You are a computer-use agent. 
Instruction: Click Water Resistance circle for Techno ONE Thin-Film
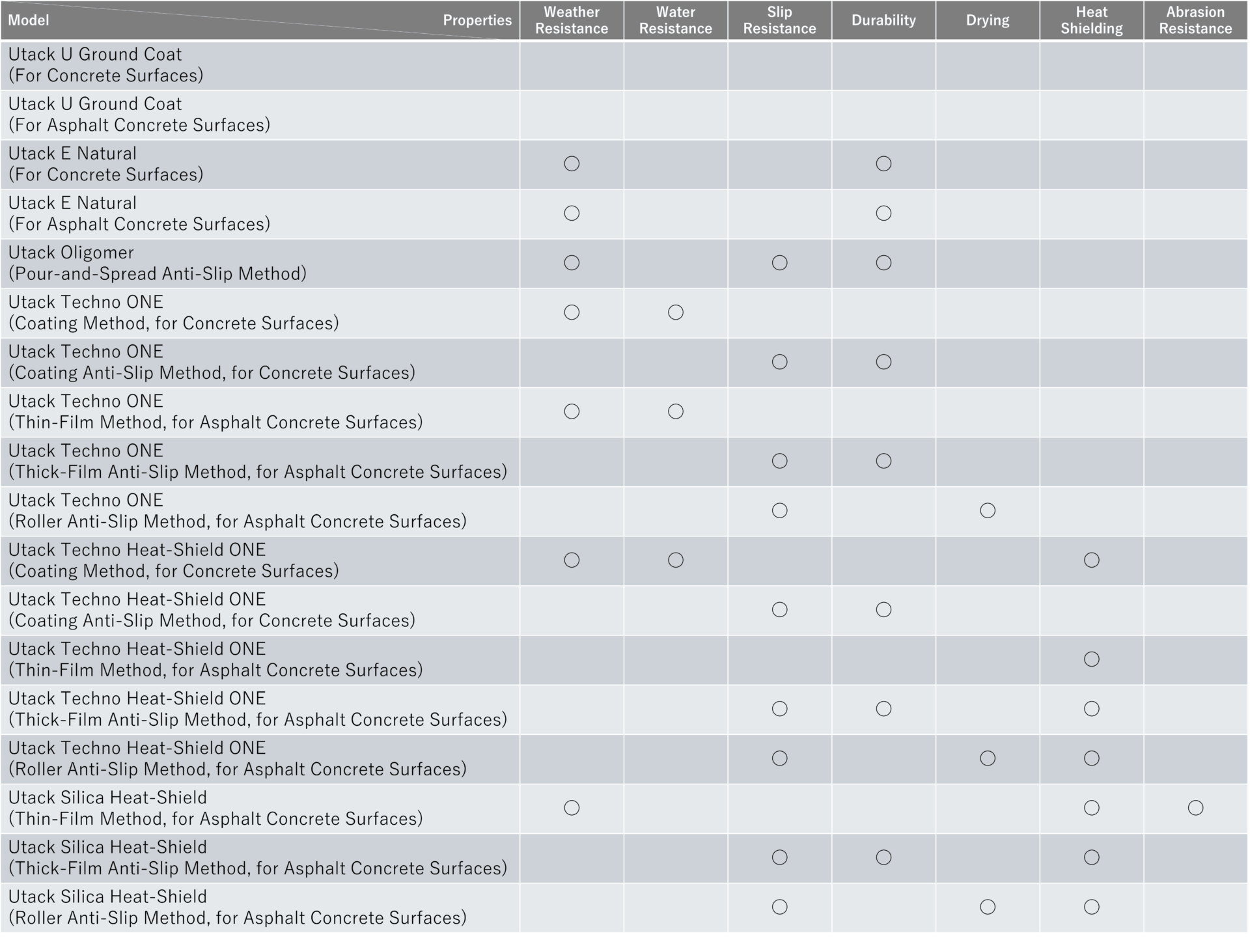[676, 411]
